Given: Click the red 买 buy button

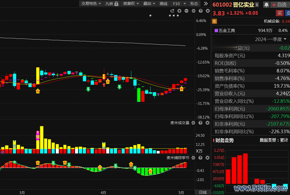Looking at the screenshot, I should [x=280, y=13].
